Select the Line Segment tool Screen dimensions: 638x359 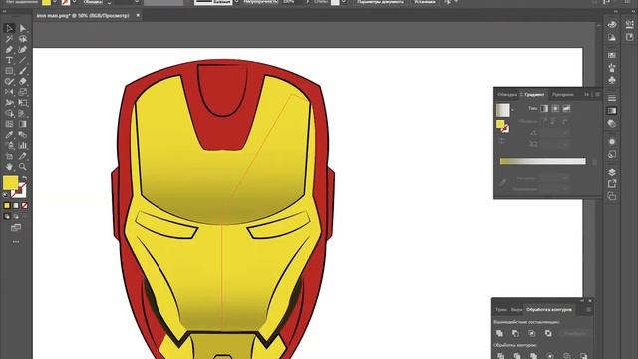pyautogui.click(x=23, y=60)
